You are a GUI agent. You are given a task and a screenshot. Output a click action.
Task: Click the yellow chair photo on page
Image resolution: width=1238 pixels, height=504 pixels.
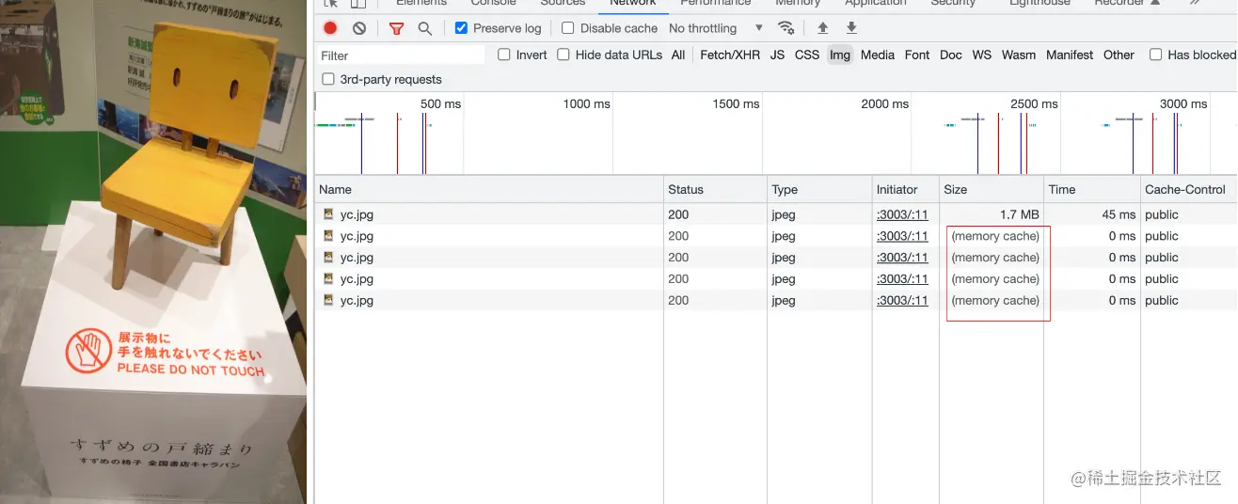click(153, 252)
